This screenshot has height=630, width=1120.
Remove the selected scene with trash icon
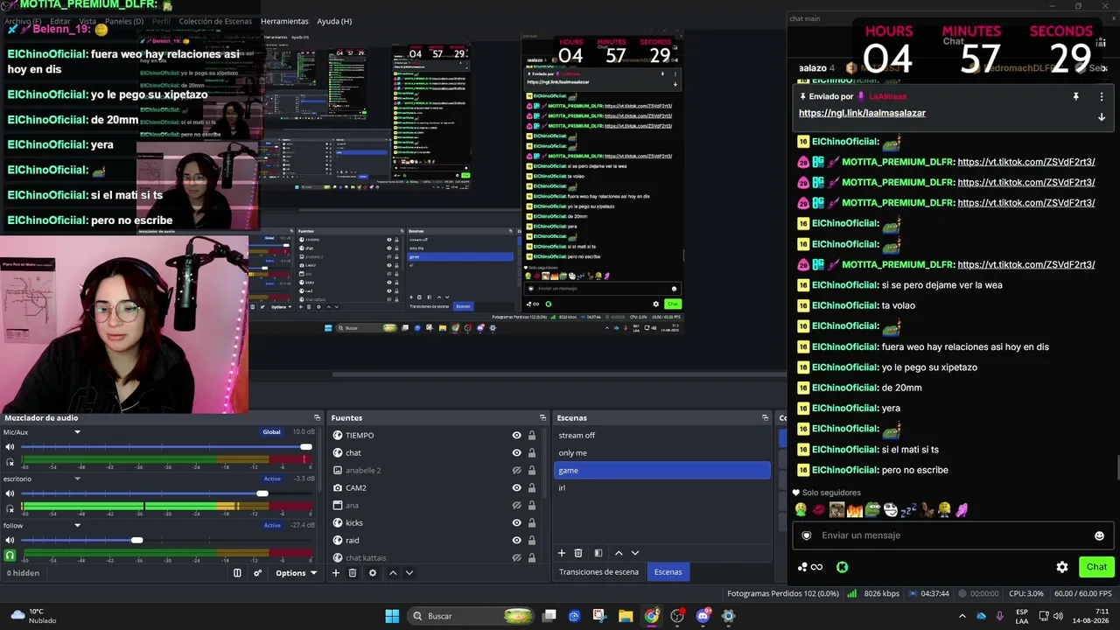coord(578,553)
